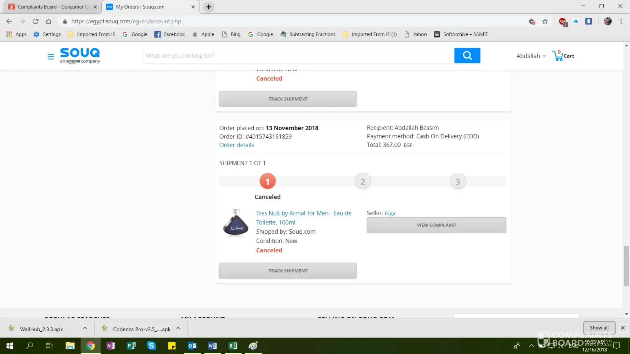Open the Apps bookmarks shortcut
630x354 pixels.
(16, 34)
